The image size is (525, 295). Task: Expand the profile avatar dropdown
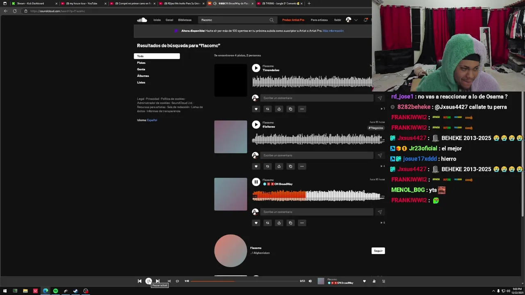pyautogui.click(x=356, y=20)
